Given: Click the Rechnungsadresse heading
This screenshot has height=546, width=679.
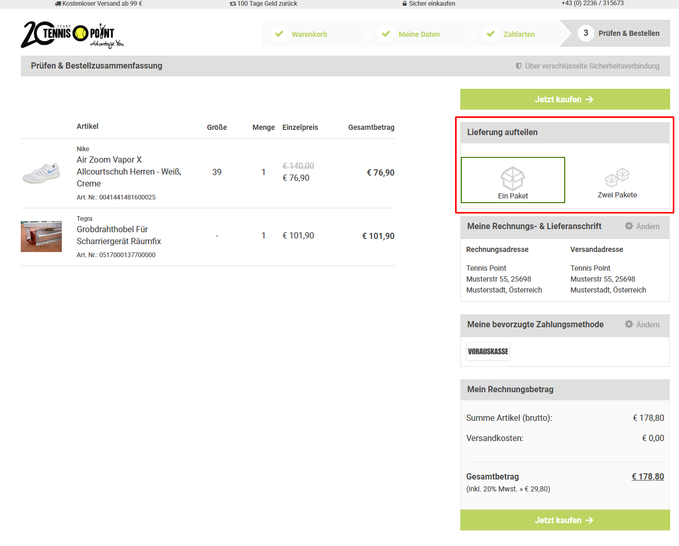Looking at the screenshot, I should (497, 249).
